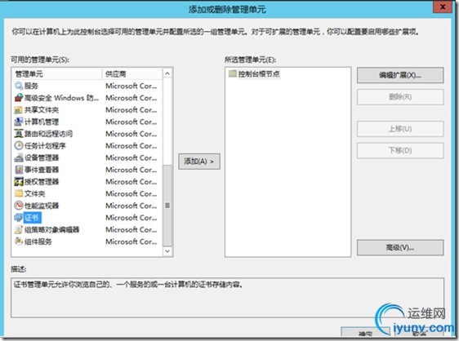Select the 服务 snap-in icon

pos(19,86)
